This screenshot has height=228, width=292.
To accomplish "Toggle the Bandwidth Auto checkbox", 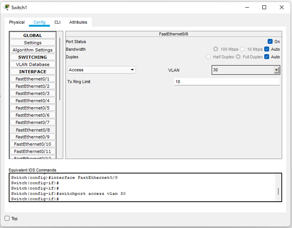I will click(267, 49).
